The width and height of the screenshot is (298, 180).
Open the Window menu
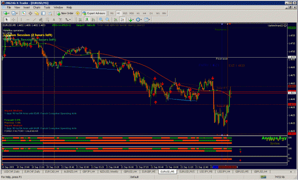[58, 8]
